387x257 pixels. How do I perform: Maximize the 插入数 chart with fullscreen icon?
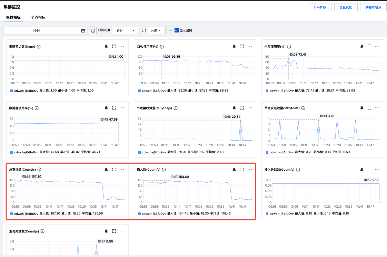(242, 170)
